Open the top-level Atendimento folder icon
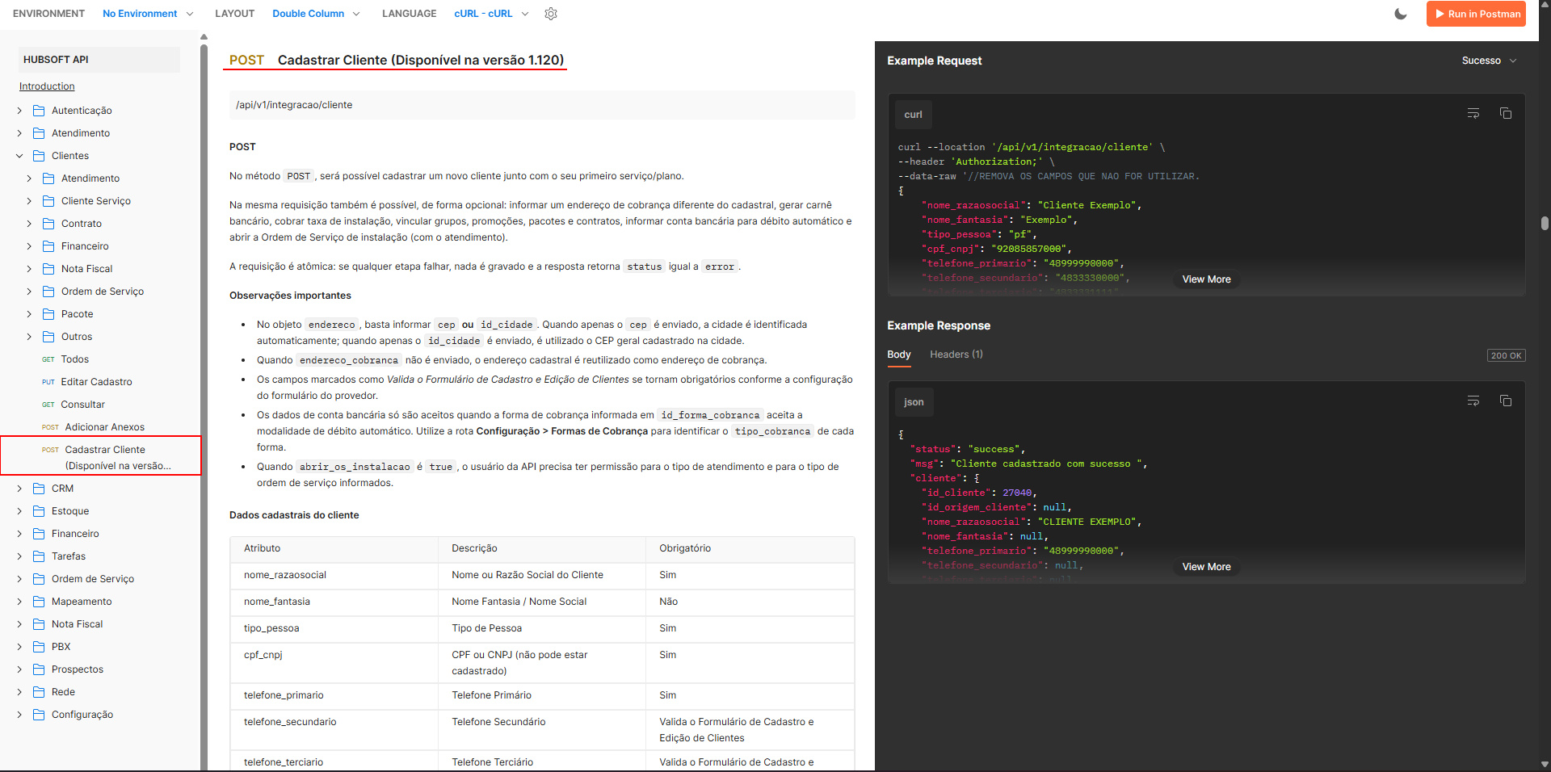 pyautogui.click(x=39, y=133)
